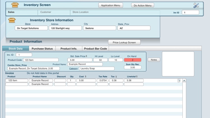Image resolution: width=210 pixels, height=118 pixels.
Task: Click the underlined Category link
Action: pyautogui.click(x=73, y=69)
